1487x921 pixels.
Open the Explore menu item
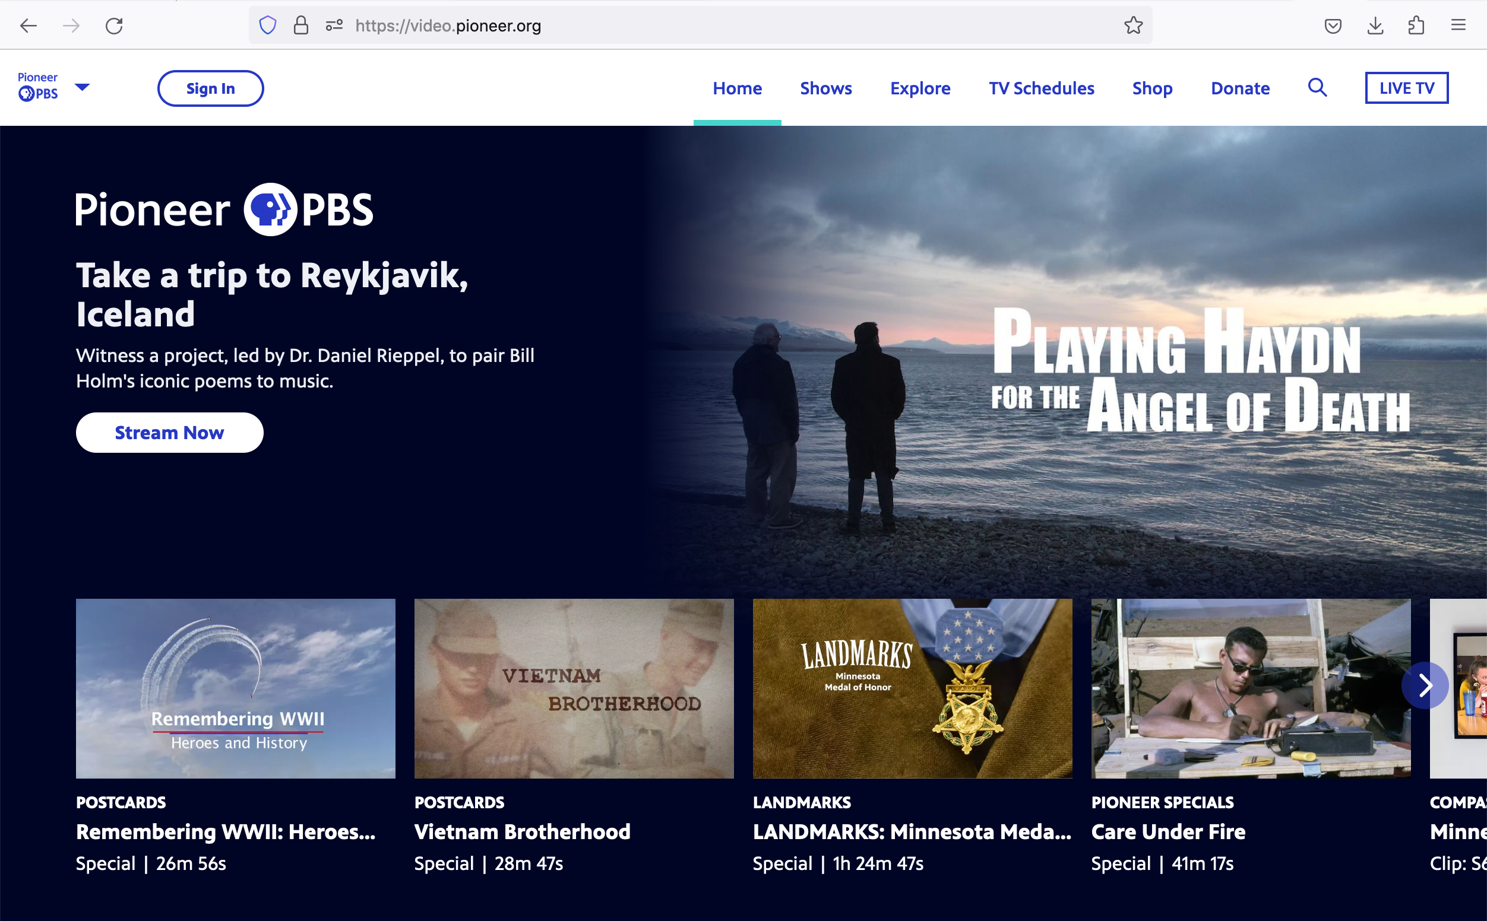tap(920, 88)
